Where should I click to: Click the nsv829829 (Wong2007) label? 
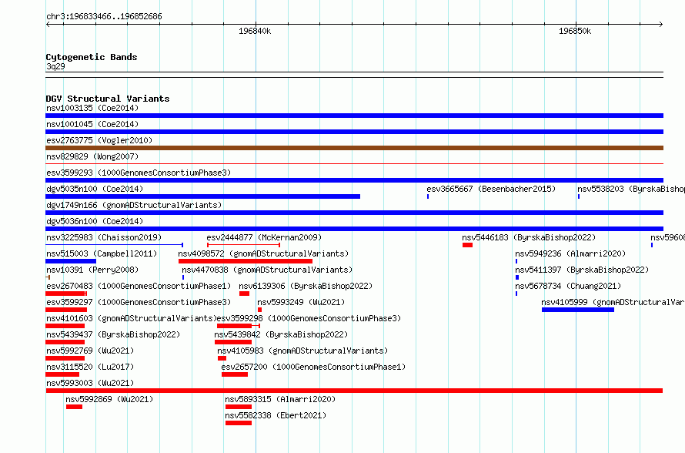(x=92, y=156)
